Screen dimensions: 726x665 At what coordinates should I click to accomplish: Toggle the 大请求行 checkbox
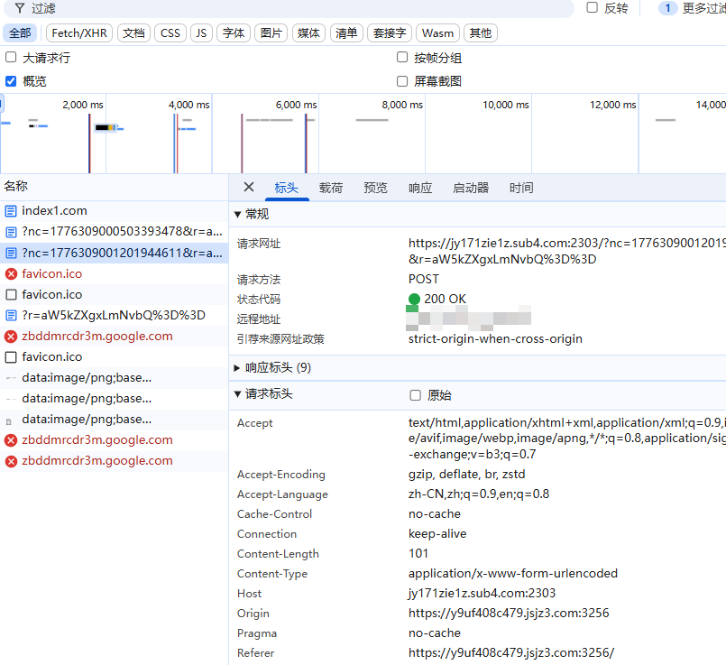pyautogui.click(x=11, y=58)
